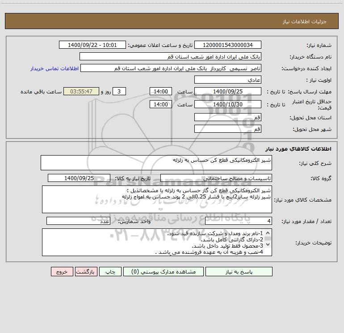
Task: Click label مشخصات کالای مورد نیاز
Action: tap(302, 200)
